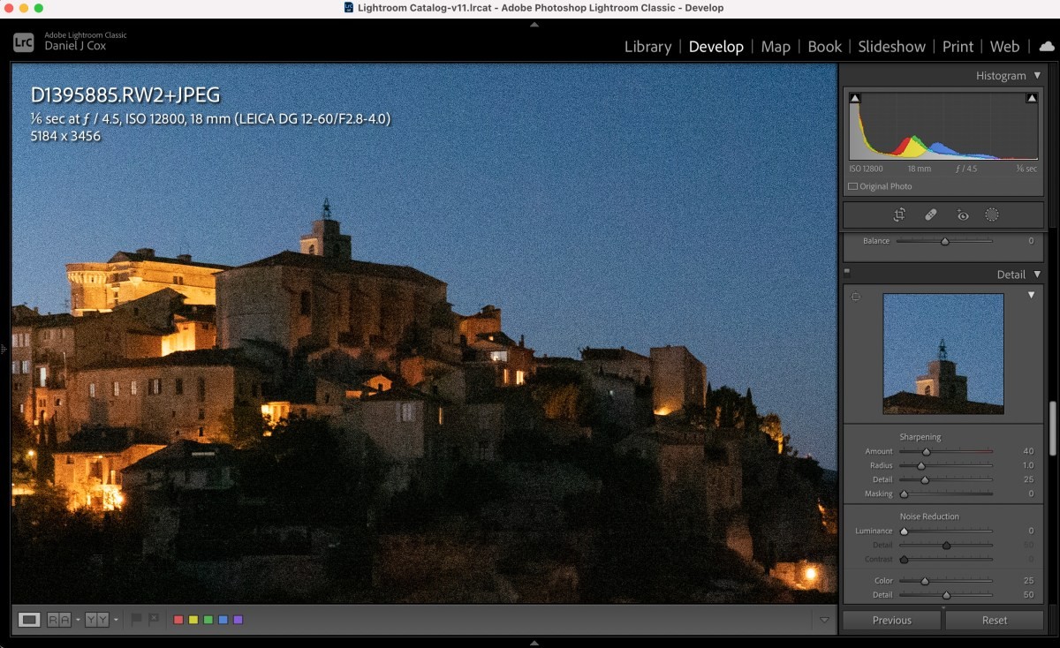Apply the purple color label

point(238,620)
